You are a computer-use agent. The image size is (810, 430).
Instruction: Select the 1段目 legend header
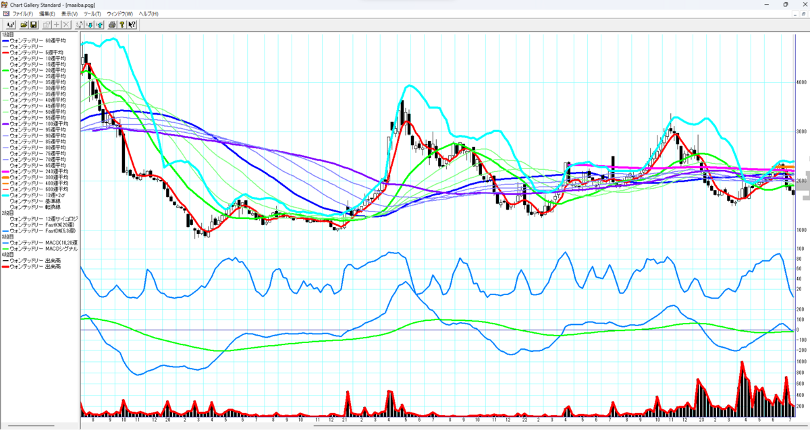[7, 34]
